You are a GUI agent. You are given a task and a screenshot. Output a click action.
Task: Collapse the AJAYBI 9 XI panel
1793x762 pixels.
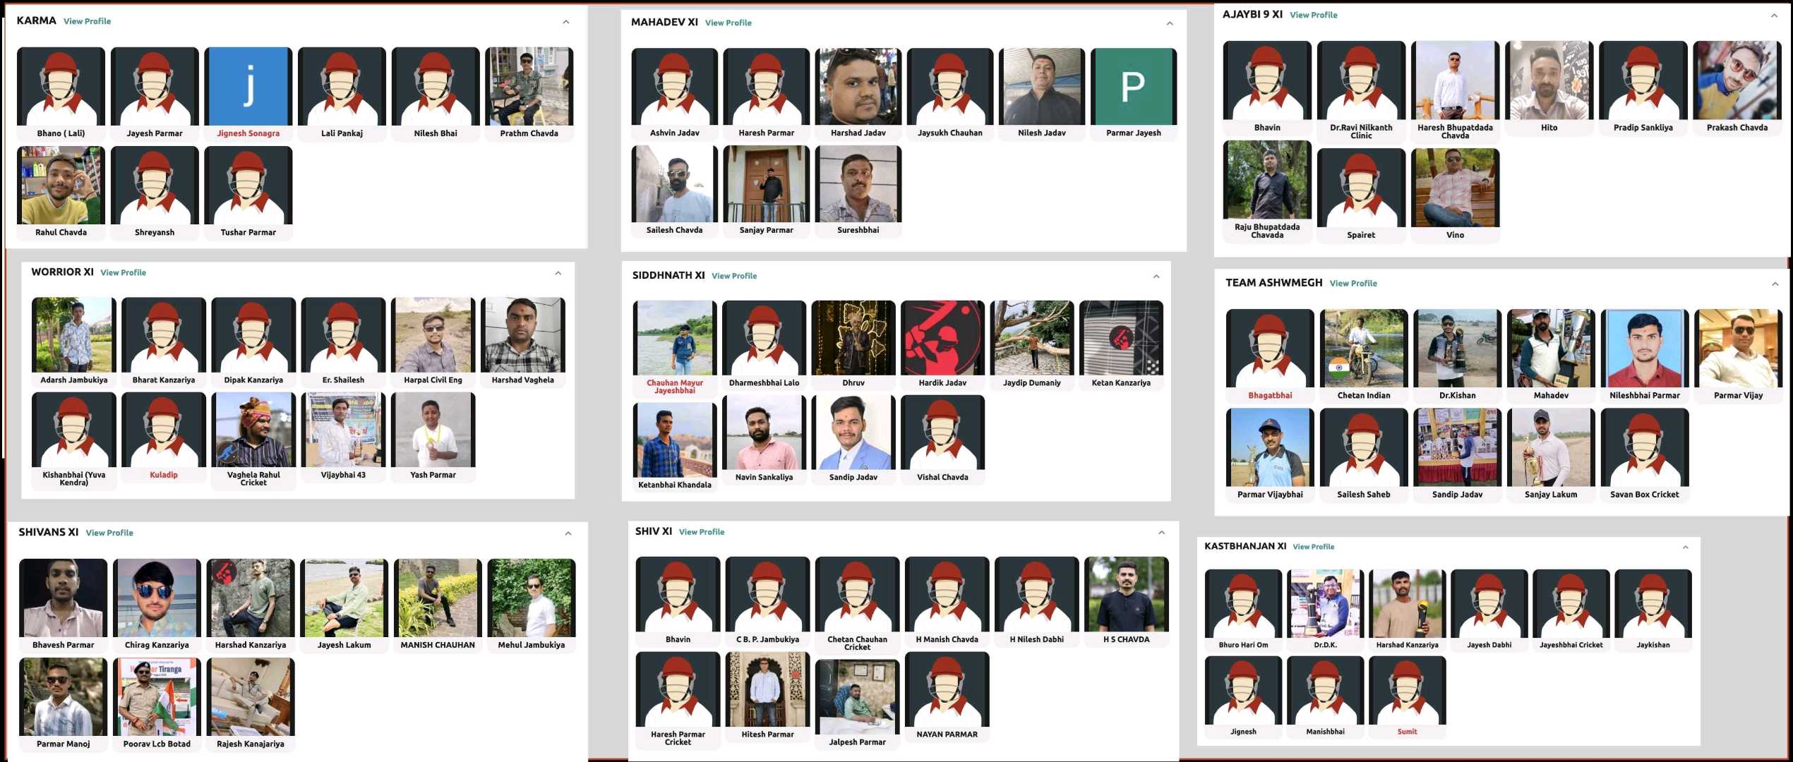(x=1774, y=16)
